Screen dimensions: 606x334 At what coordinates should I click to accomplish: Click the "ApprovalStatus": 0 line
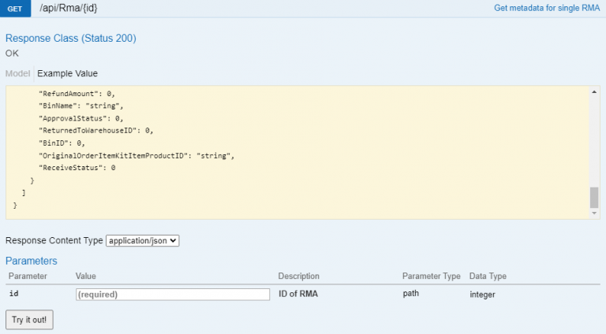[x=80, y=118]
